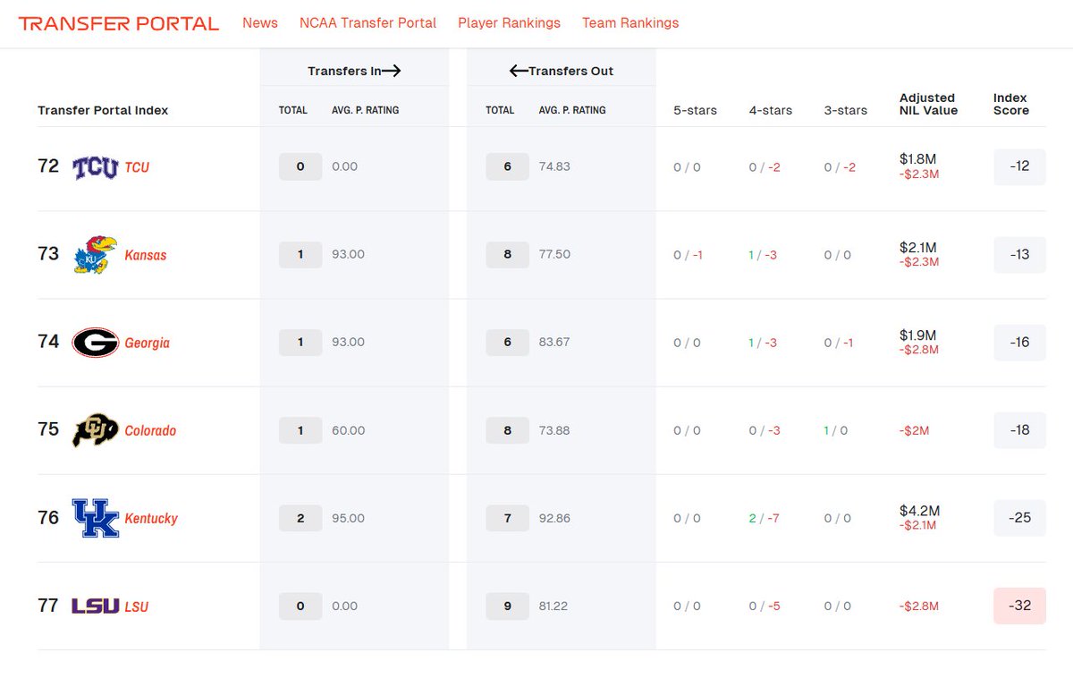Click the Transfer Portal logo
Screen dimensions: 1073x687
pyautogui.click(x=118, y=23)
